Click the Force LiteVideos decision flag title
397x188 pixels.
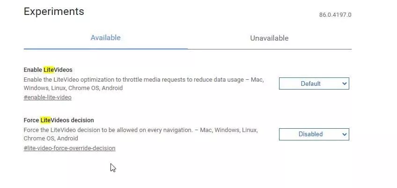point(59,120)
